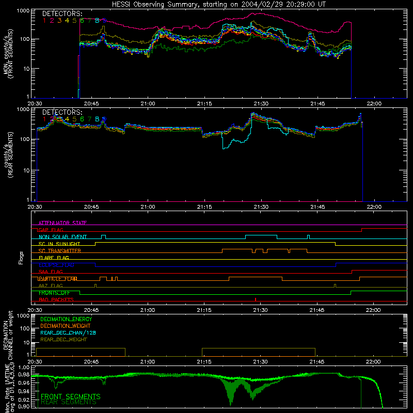The image size is (413, 413).
Task: Click the REAR SEGMENTS label in livetime plot
Action: click(x=69, y=402)
